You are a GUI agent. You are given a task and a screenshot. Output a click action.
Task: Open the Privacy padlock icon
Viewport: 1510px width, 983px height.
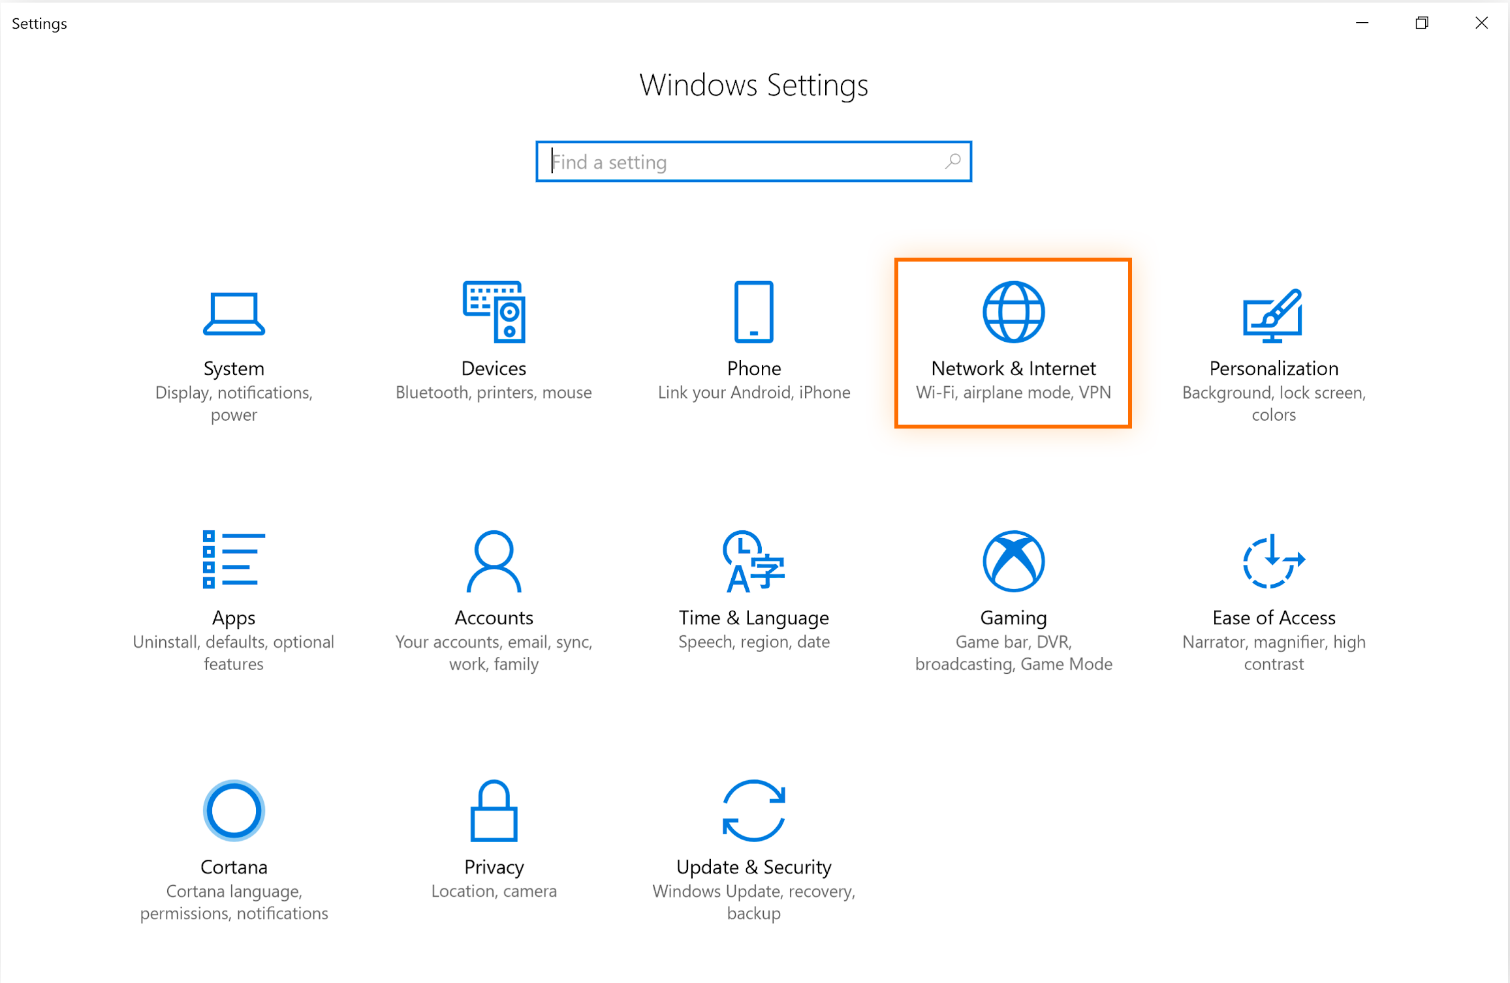click(x=494, y=810)
